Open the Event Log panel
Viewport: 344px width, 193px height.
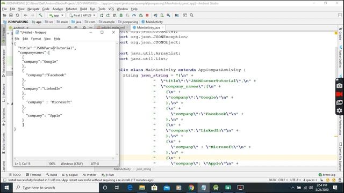(x=327, y=175)
